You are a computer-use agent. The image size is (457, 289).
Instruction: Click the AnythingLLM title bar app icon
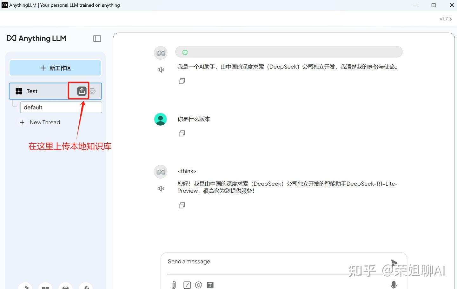tap(5, 5)
